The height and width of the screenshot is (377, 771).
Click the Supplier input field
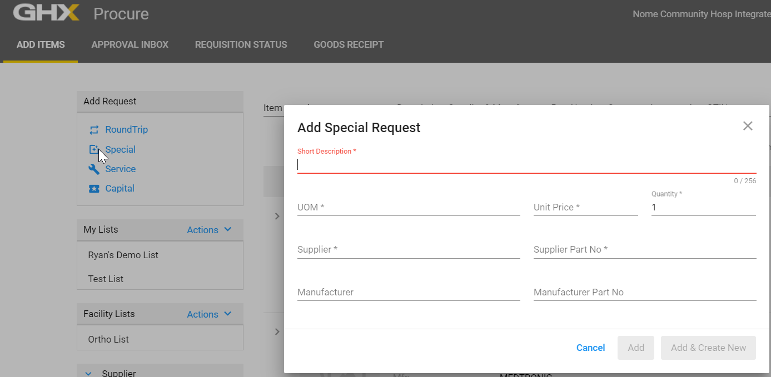(409, 250)
